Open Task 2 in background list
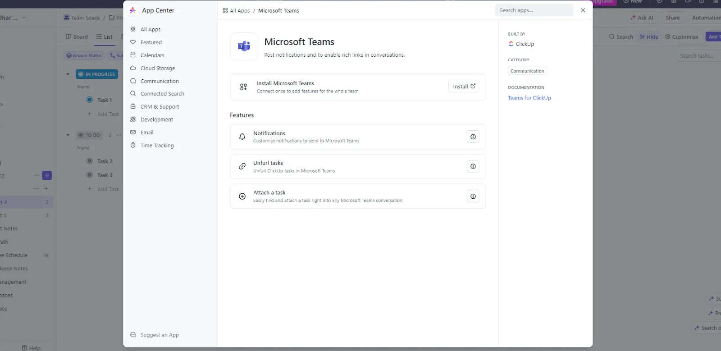Viewport: 721px width, 351px height. [105, 161]
